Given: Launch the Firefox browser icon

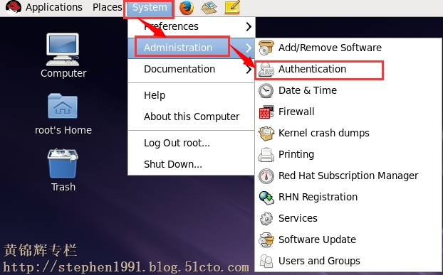Looking at the screenshot, I should (187, 7).
